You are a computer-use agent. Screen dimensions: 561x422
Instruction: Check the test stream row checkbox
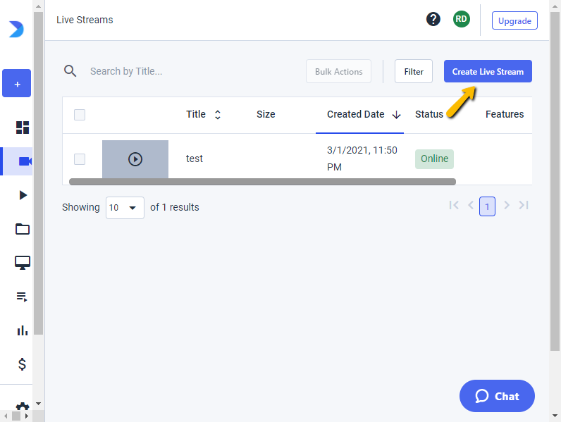[x=80, y=159]
